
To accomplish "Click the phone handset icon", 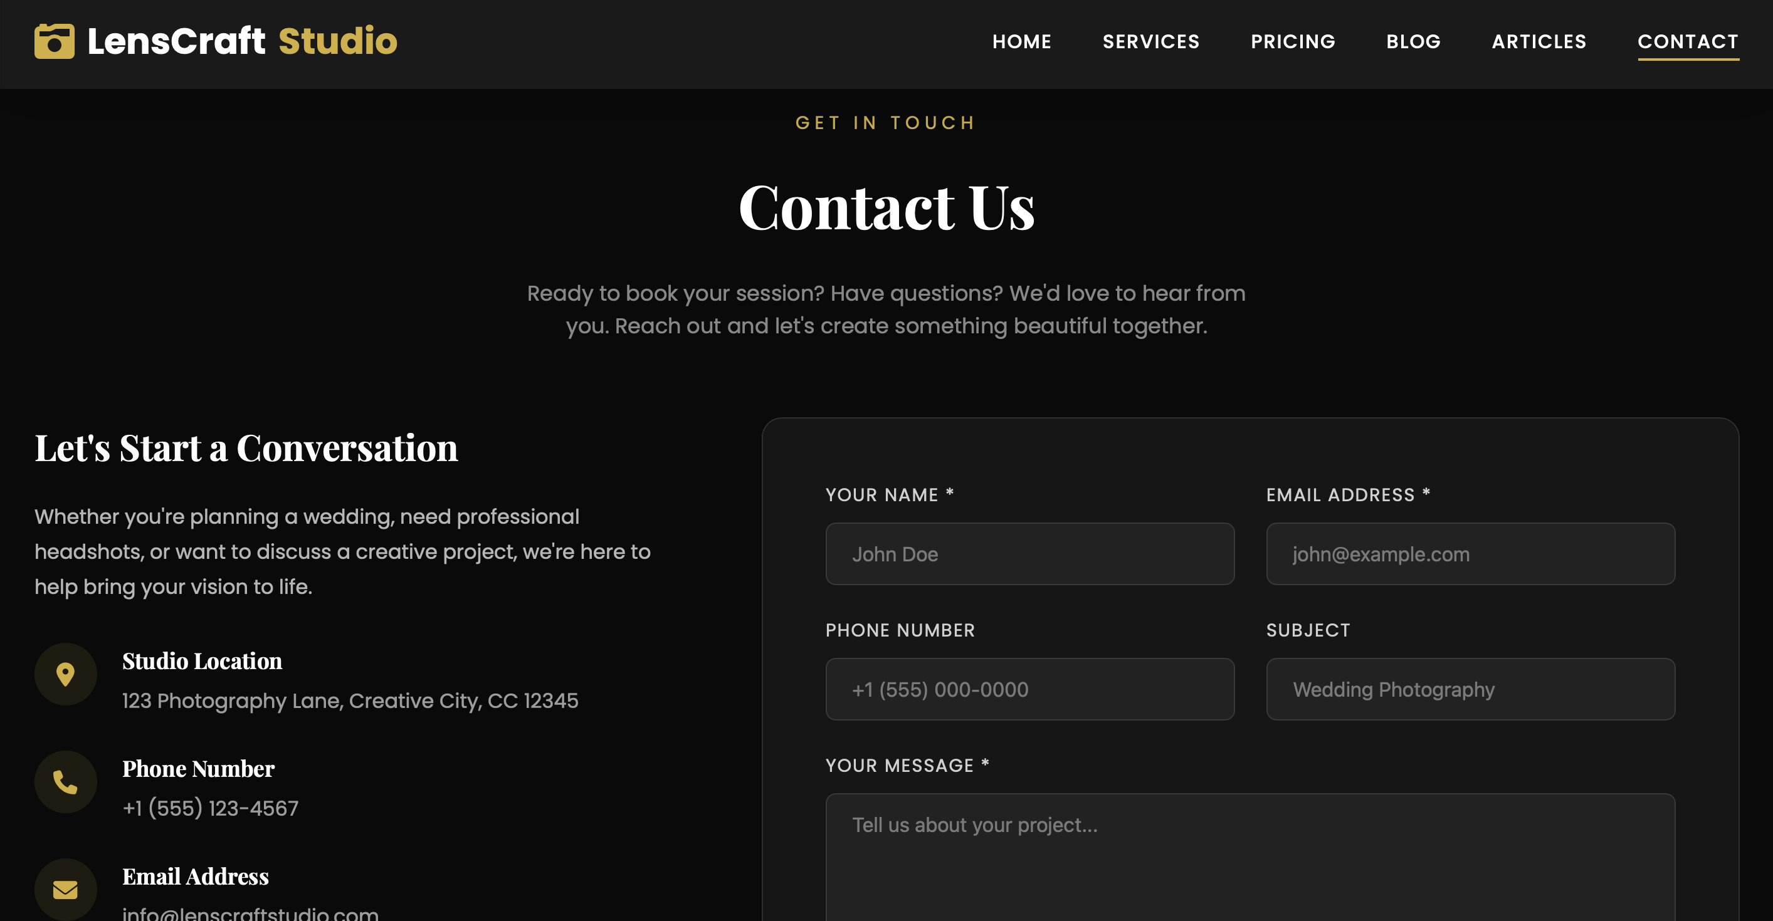I will (65, 782).
